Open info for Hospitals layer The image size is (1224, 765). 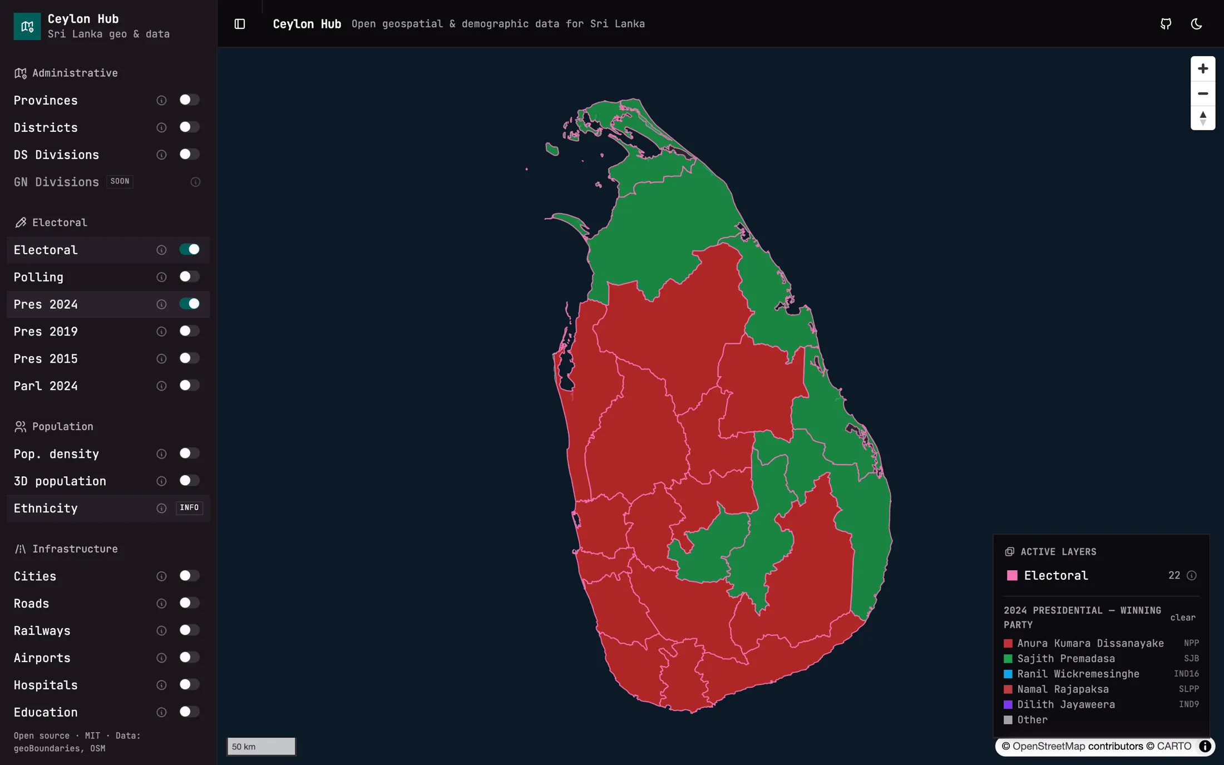tap(161, 685)
